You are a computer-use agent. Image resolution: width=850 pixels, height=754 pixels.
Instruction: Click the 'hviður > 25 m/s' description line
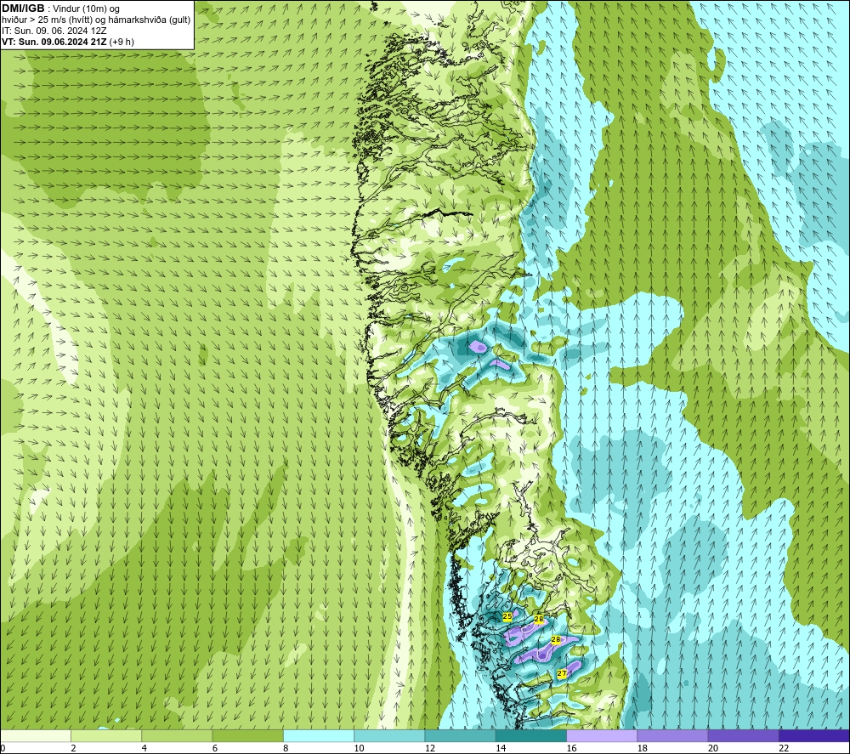(96, 20)
